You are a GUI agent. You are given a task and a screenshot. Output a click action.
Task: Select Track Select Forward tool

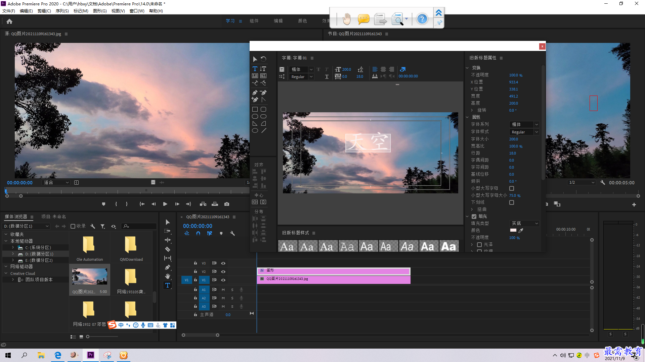(168, 231)
